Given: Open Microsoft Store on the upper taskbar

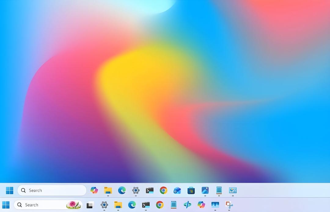Looking at the screenshot, I should click(x=191, y=190).
